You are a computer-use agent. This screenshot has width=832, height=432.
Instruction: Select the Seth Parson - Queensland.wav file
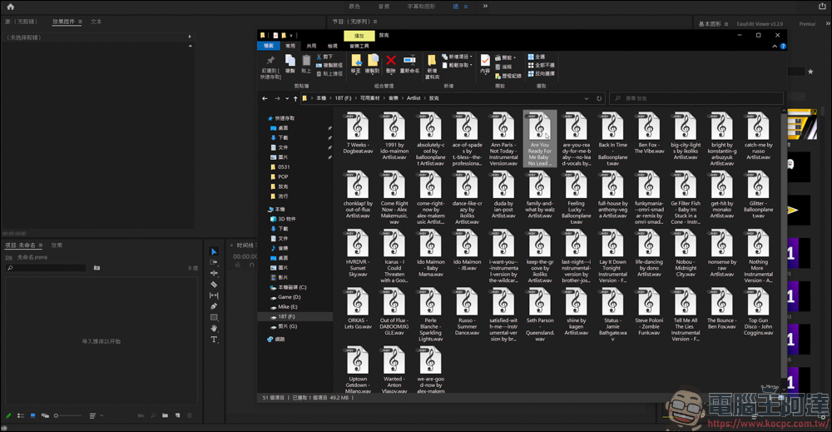click(540, 315)
